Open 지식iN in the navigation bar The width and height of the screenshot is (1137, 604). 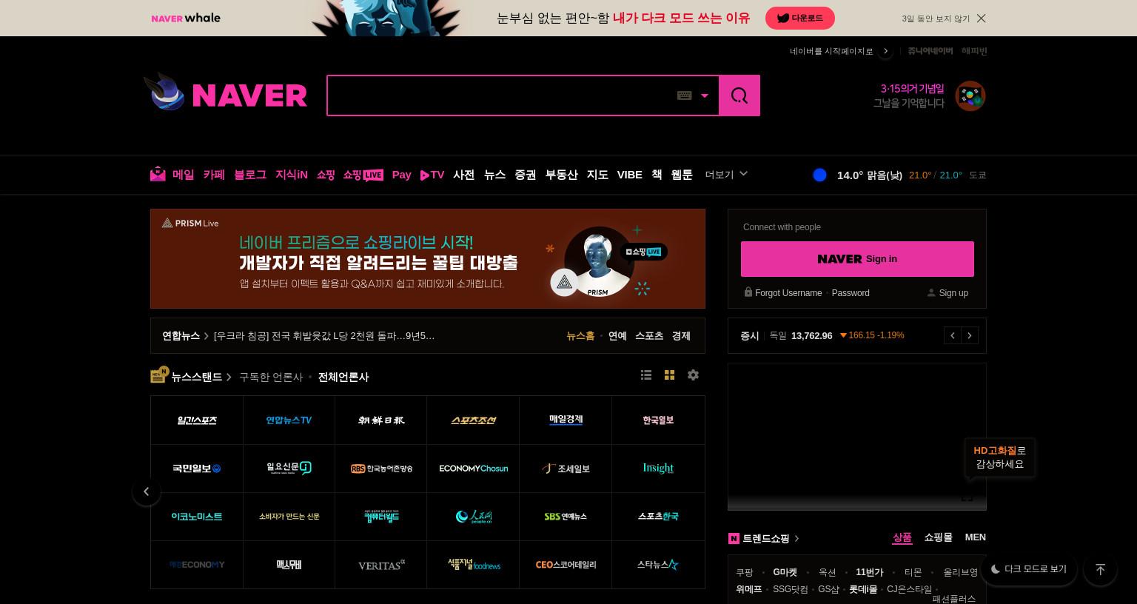click(x=292, y=175)
